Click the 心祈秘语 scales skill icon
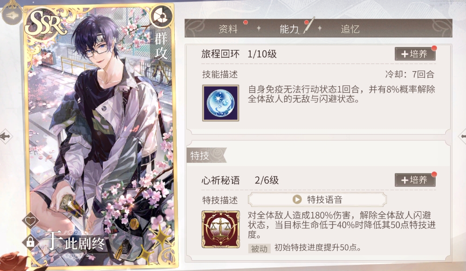 tap(220, 229)
